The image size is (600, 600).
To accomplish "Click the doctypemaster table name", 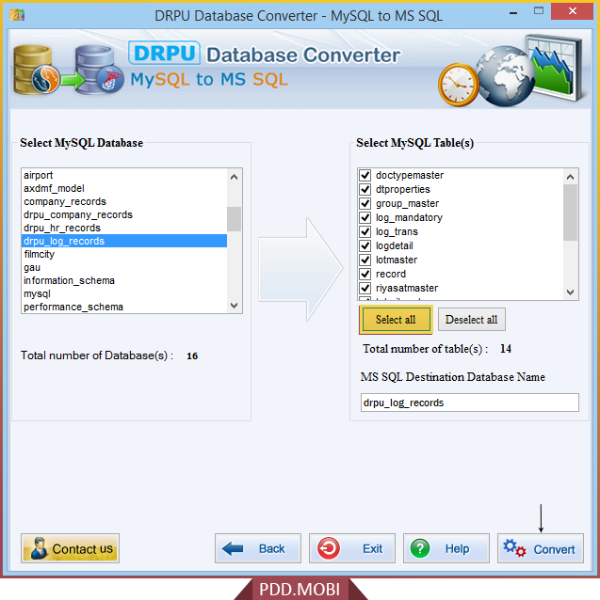I will point(410,175).
